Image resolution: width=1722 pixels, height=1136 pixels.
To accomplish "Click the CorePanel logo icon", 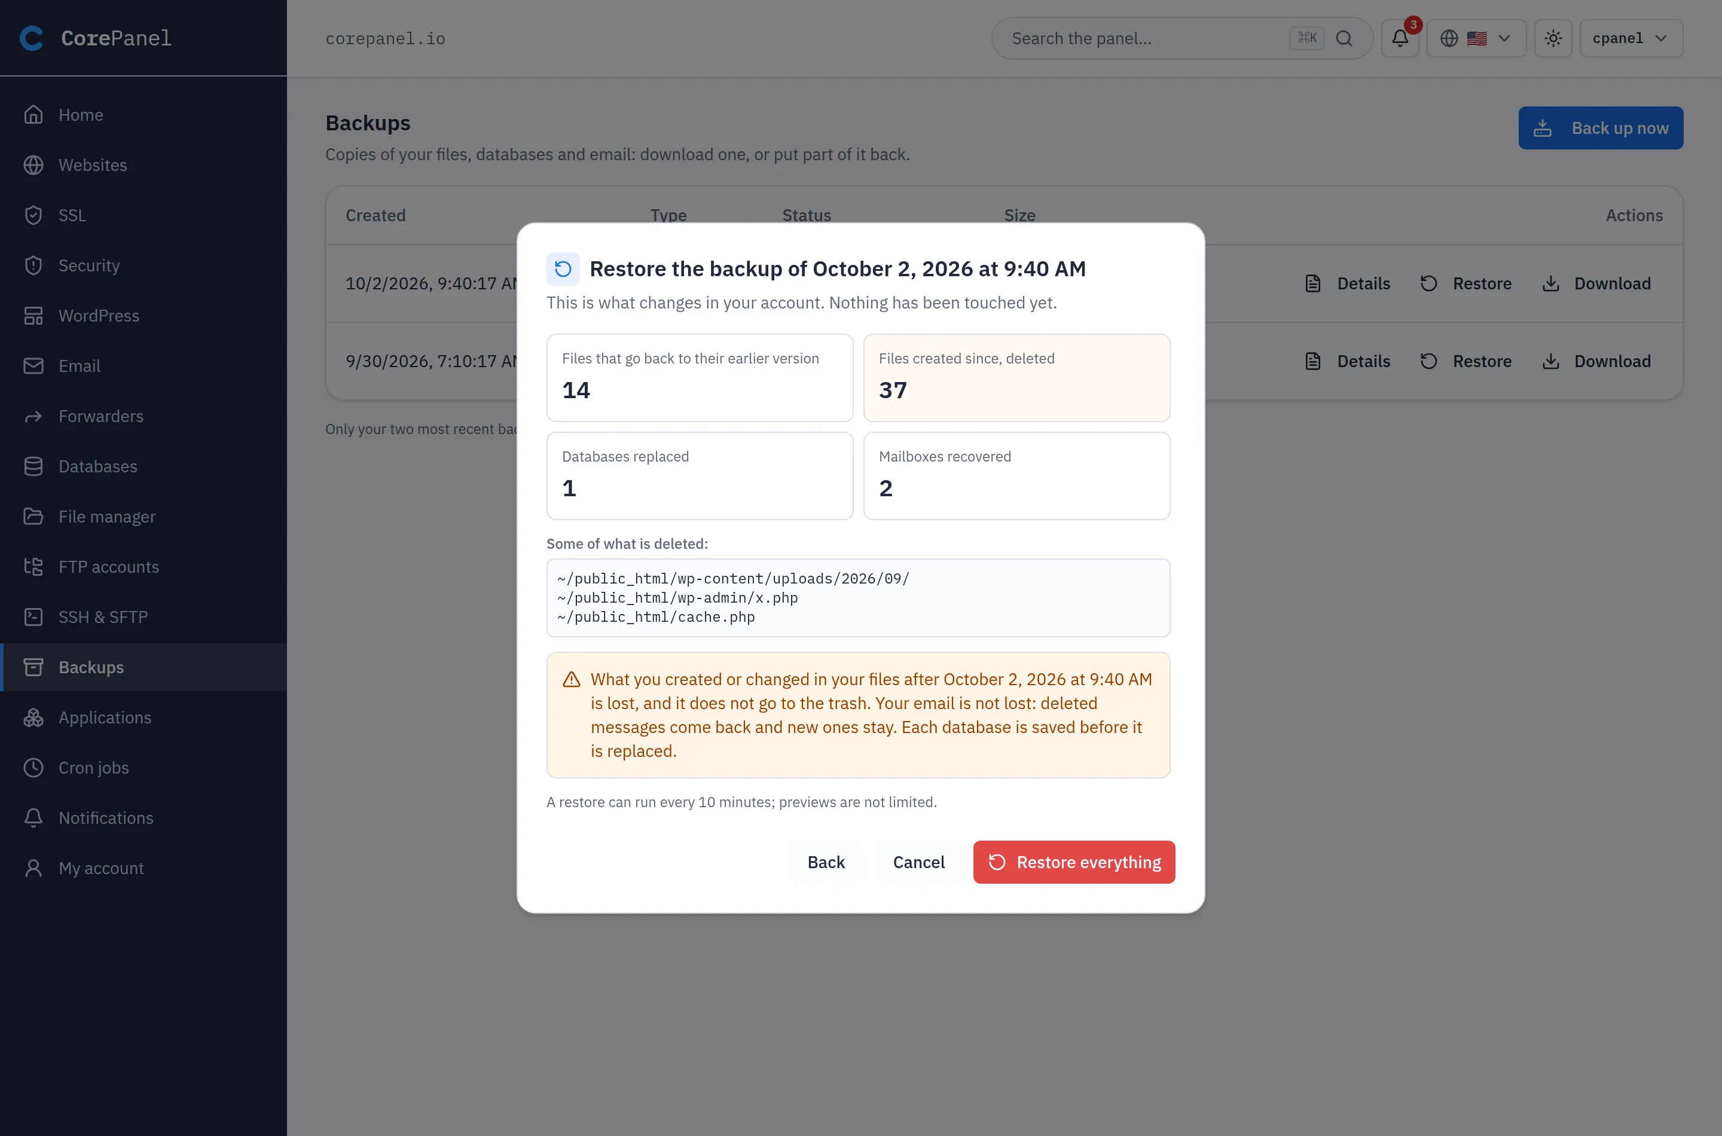I will (32, 38).
